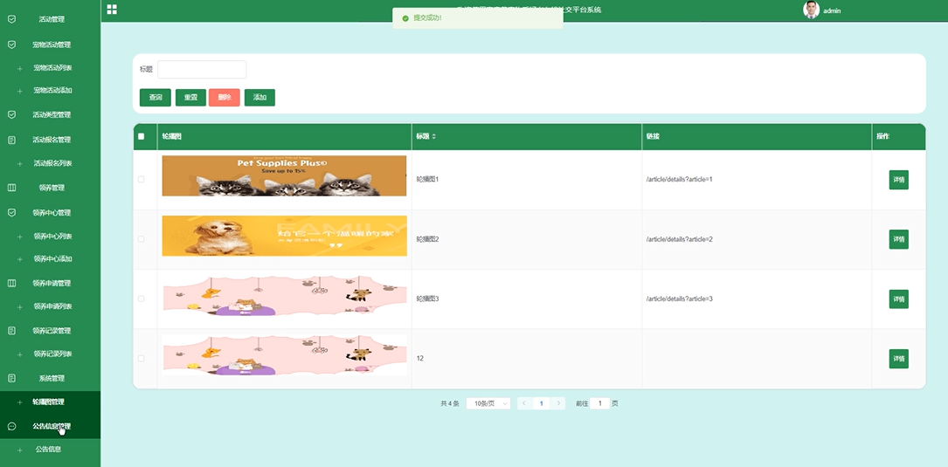The image size is (948, 467).
Task: Click the 共 4 条 total count text
Action: point(450,403)
